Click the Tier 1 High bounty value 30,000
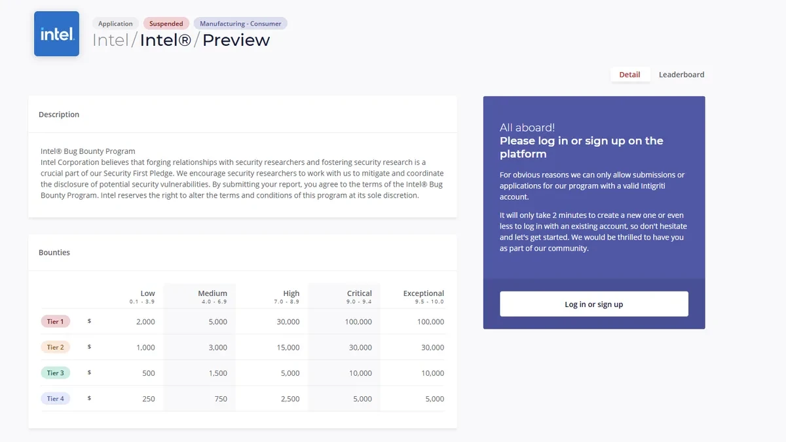This screenshot has width=786, height=442. tap(288, 322)
